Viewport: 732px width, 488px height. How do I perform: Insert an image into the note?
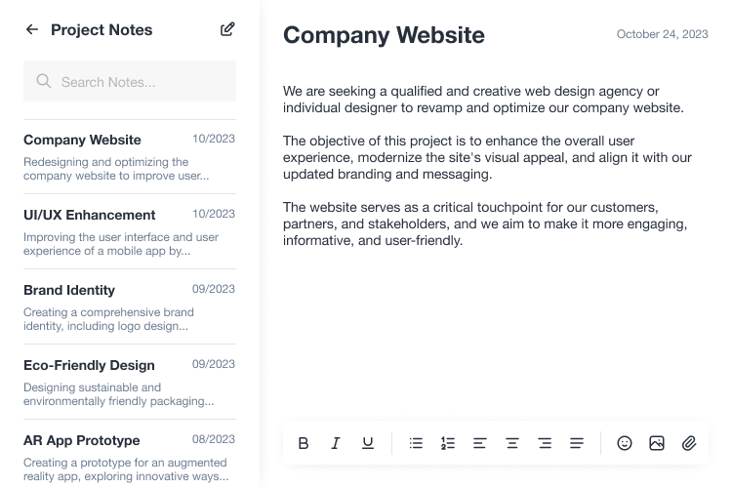click(x=657, y=443)
